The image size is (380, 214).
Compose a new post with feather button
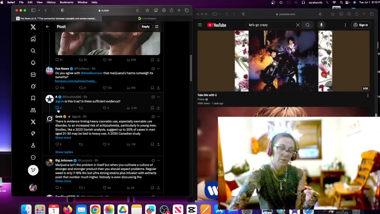(x=33, y=170)
